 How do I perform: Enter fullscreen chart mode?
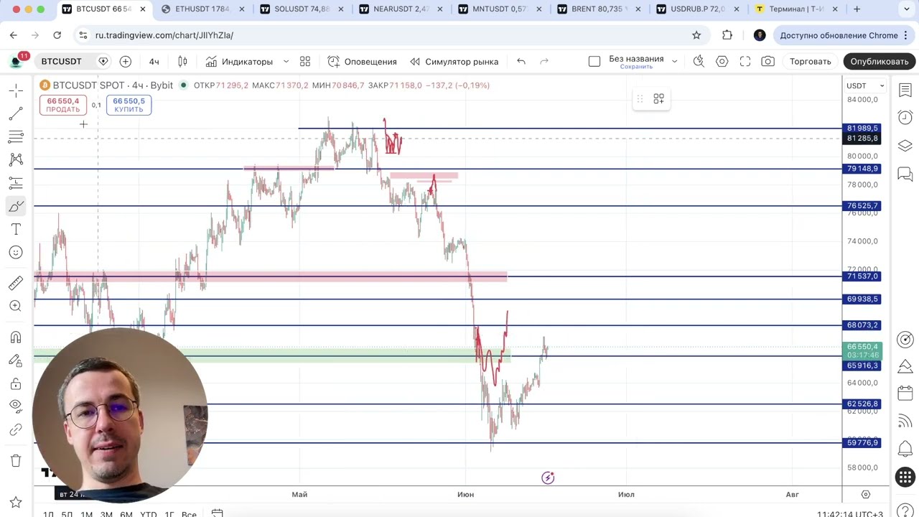745,61
